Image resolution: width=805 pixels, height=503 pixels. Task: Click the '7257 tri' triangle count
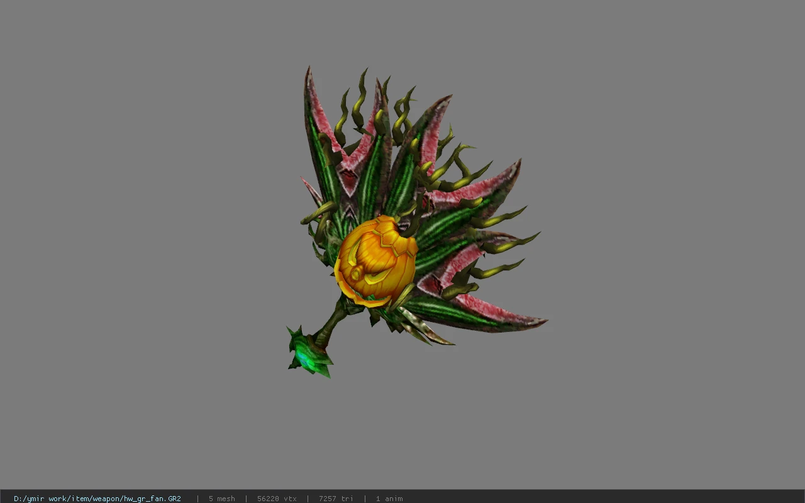tap(336, 499)
